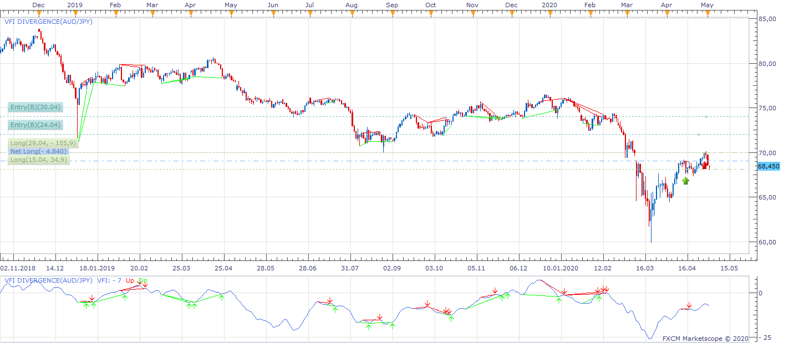Image resolution: width=789 pixels, height=343 pixels.
Task: Click the 16.03 date axis label
Action: click(x=645, y=268)
